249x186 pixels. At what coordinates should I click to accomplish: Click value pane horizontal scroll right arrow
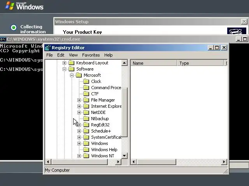pyautogui.click(x=224, y=162)
